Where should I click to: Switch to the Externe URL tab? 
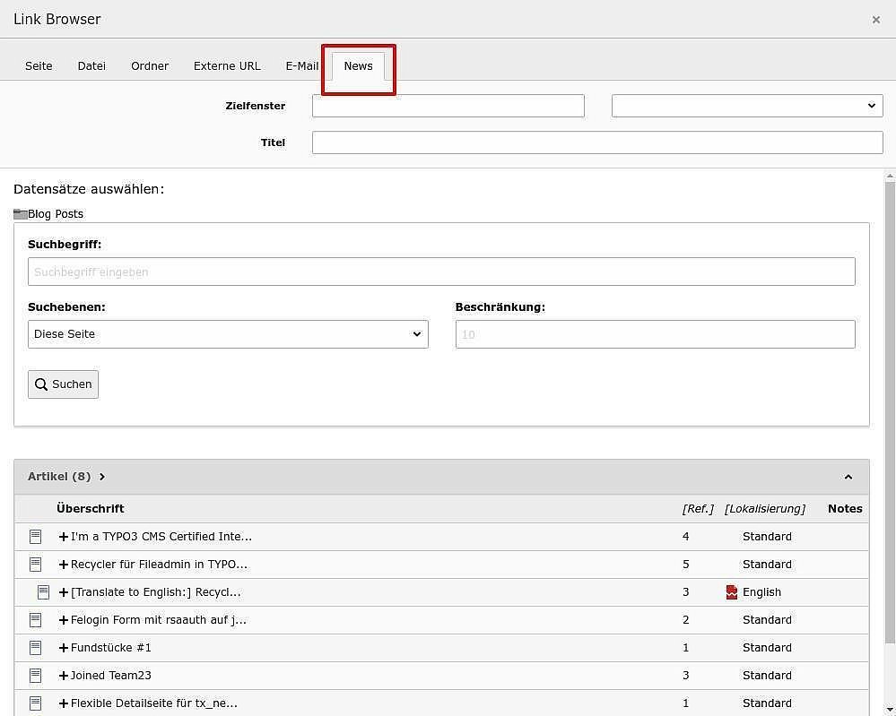[x=227, y=65]
